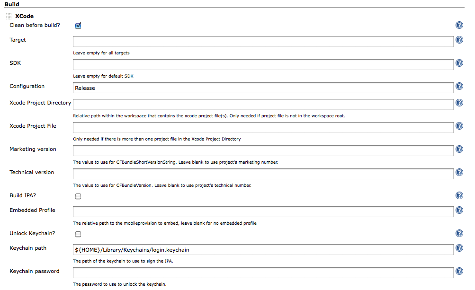Viewport: 475px width, 290px height.
Task: Open help for the Target field
Action: 459,40
